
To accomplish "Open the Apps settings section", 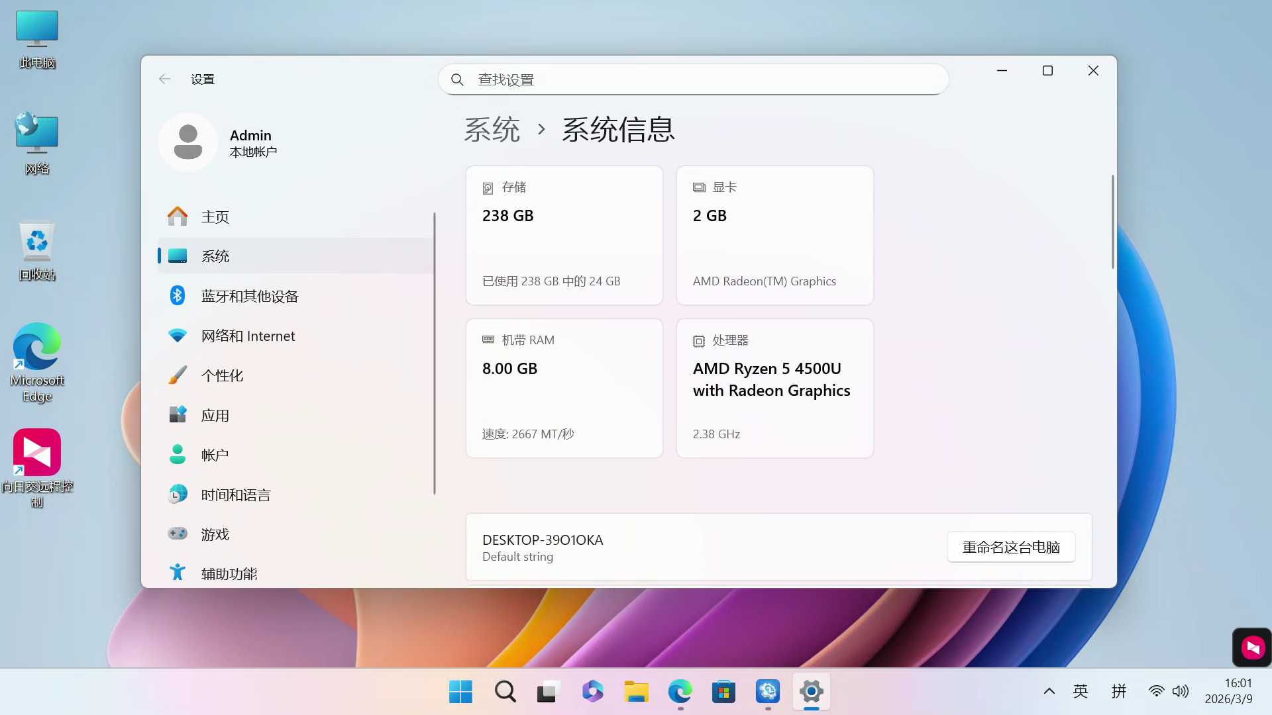I will [x=215, y=415].
